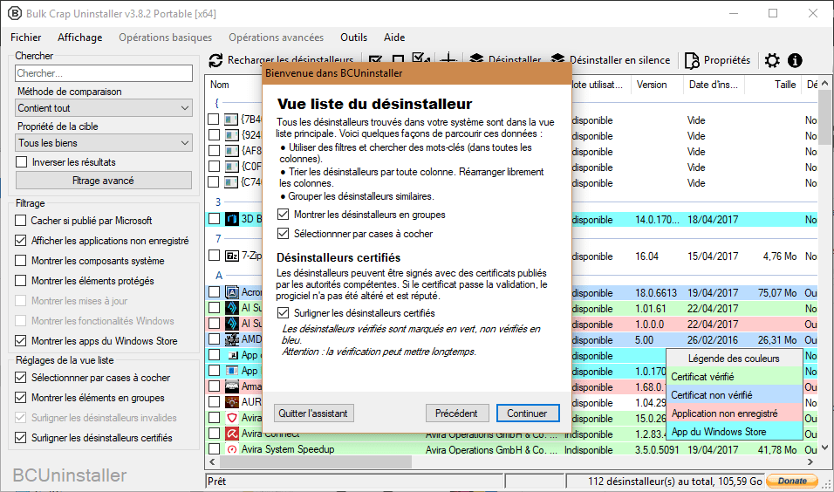Toggle wizard's Montrer les désinstalleurs en groupes
The height and width of the screenshot is (492, 834).
(x=283, y=215)
